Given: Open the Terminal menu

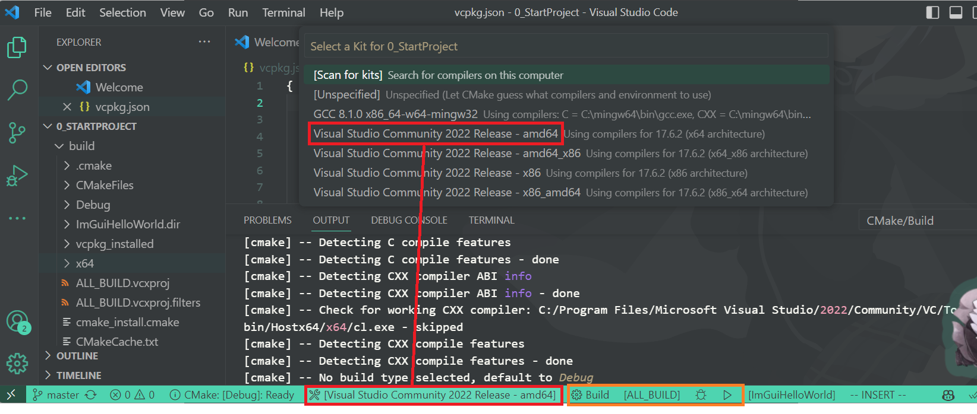Looking at the screenshot, I should (x=283, y=12).
